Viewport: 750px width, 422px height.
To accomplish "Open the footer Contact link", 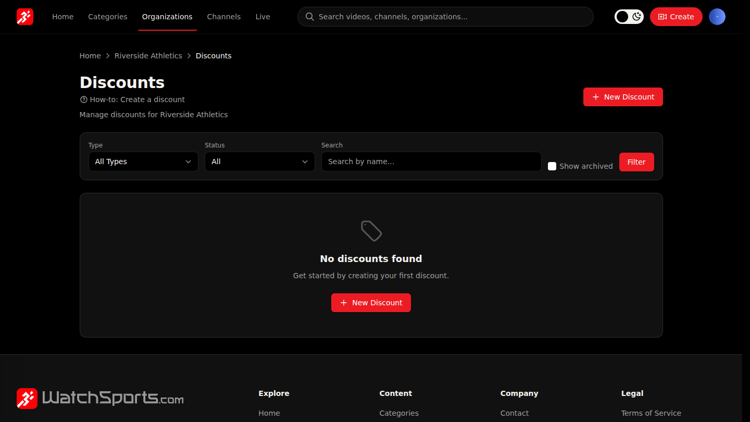I will (515, 413).
